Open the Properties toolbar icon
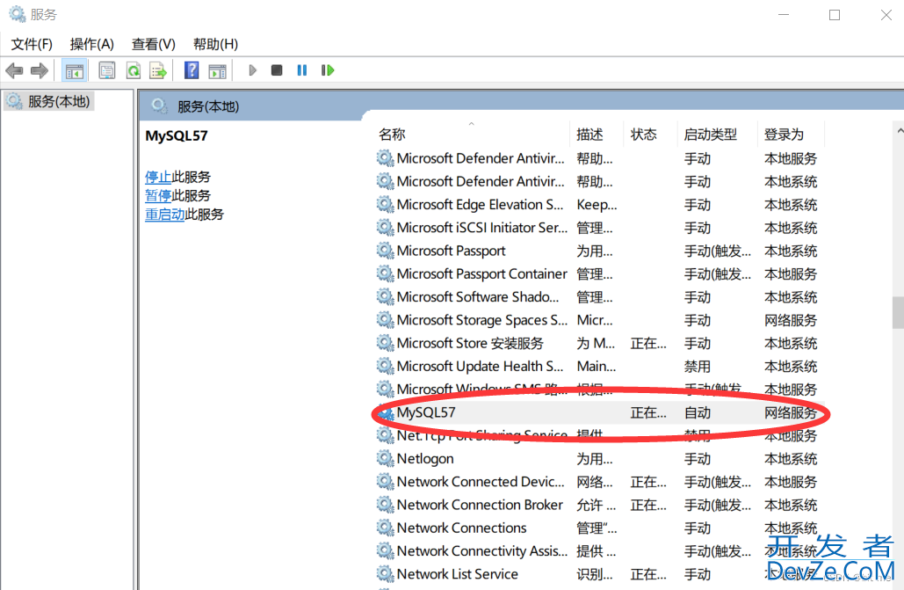The height and width of the screenshot is (590, 904). pyautogui.click(x=106, y=71)
